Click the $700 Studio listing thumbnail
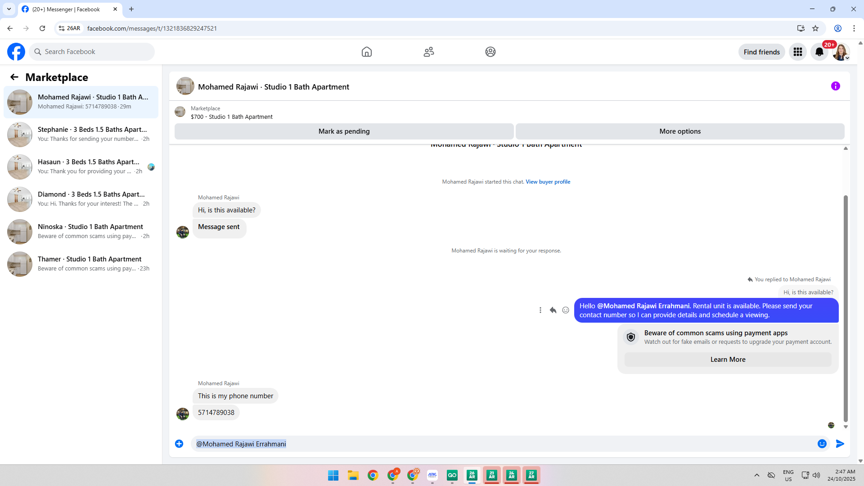Viewport: 864px width, 486px height. [x=180, y=112]
